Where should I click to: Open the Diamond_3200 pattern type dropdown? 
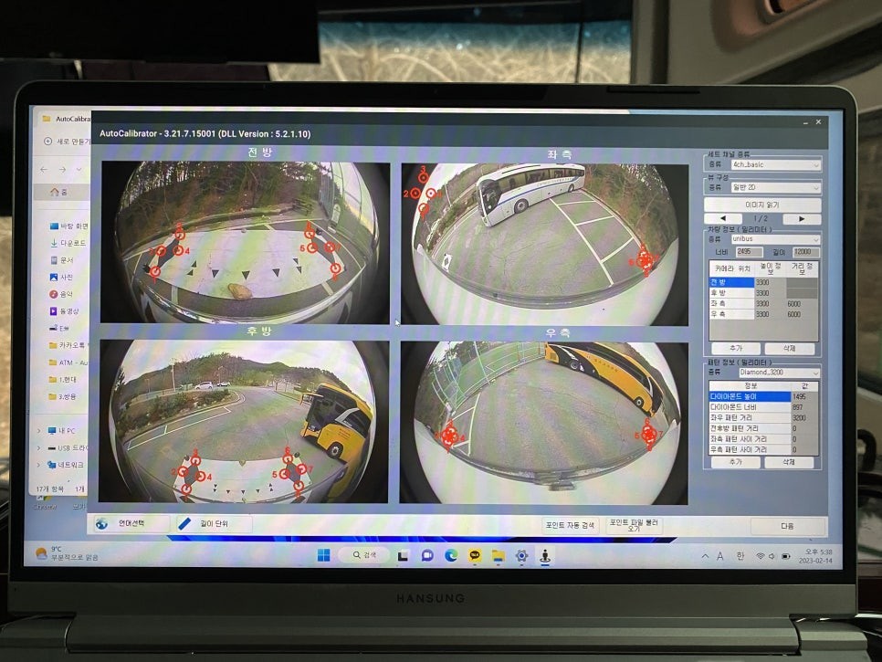pos(775,373)
